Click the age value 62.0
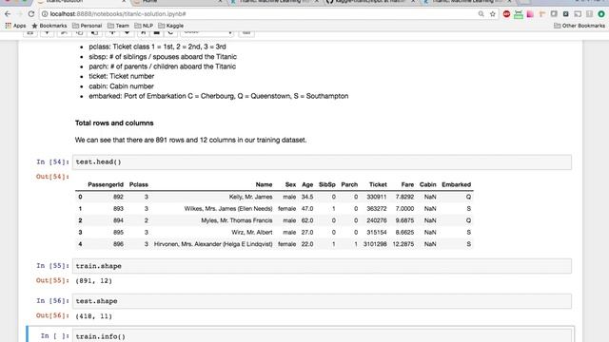The image size is (609, 342). pyautogui.click(x=307, y=220)
